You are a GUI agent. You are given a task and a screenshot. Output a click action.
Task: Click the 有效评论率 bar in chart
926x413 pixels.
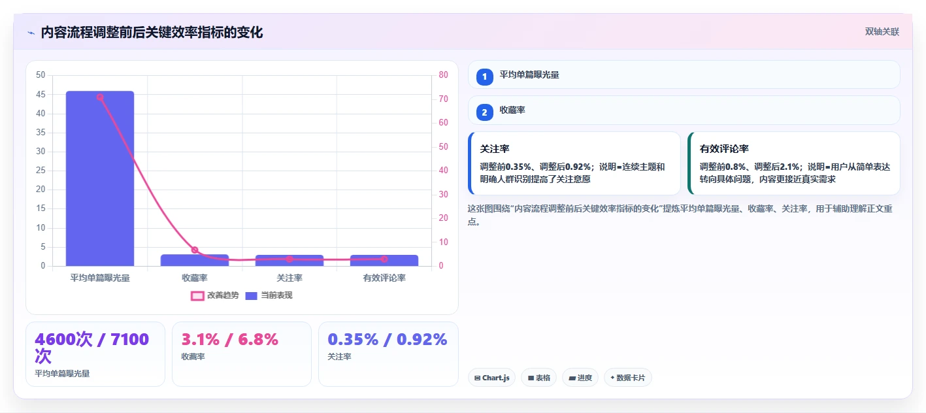pos(384,260)
